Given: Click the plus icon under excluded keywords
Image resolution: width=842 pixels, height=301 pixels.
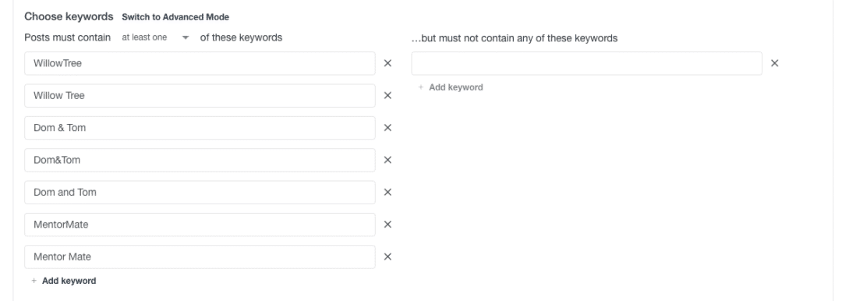Looking at the screenshot, I should click(x=420, y=87).
